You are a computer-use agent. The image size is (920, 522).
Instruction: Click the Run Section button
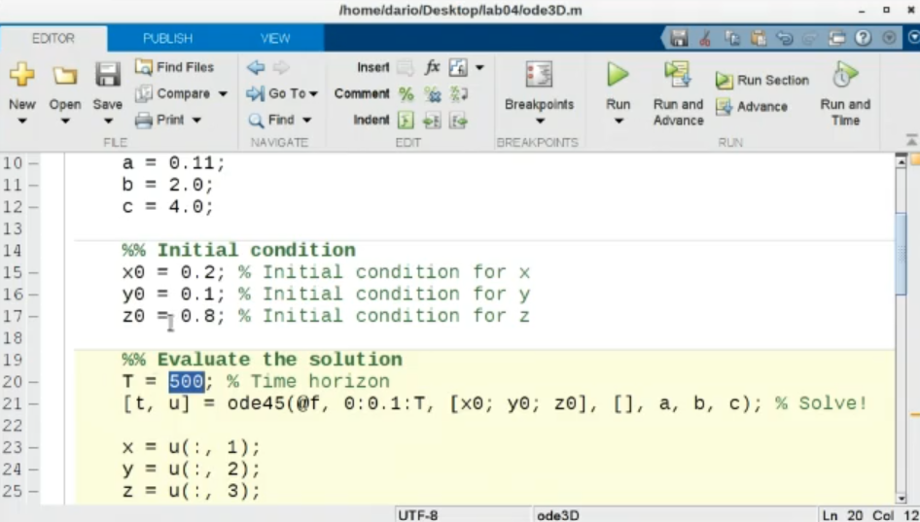[x=762, y=81]
